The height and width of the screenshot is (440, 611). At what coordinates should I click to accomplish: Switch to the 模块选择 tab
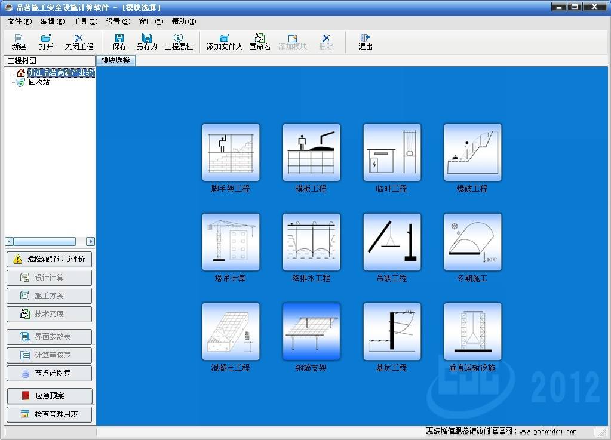pos(115,60)
